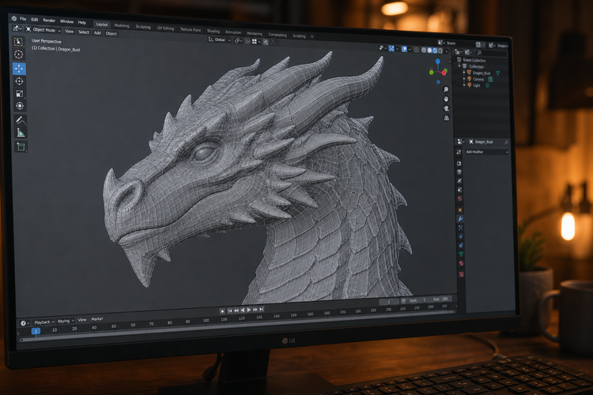The height and width of the screenshot is (395, 593).
Task: Select the Rotate tool
Action: [x=19, y=81]
